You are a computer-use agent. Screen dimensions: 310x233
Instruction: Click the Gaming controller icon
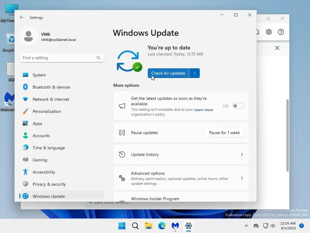[25, 160]
